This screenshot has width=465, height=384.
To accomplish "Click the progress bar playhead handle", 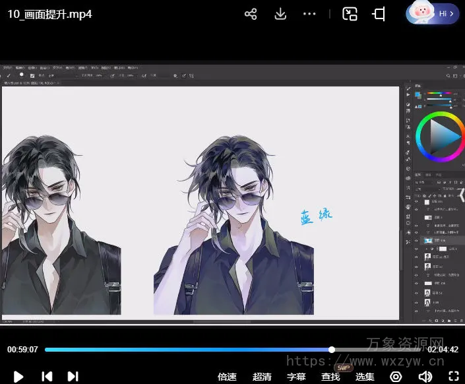I will click(332, 350).
